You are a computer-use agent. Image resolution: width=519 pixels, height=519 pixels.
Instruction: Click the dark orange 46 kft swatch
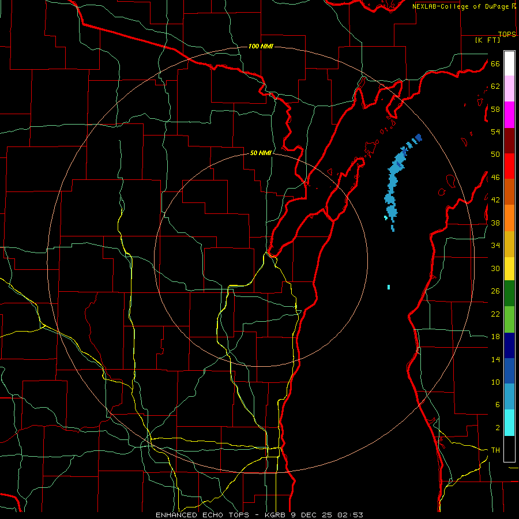[x=509, y=191]
